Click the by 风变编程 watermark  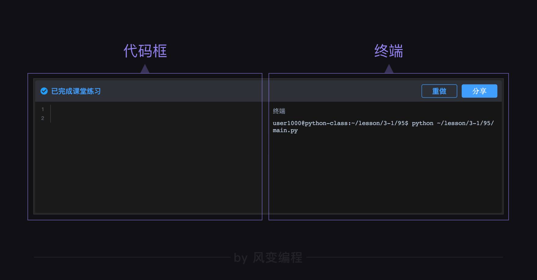click(x=268, y=257)
